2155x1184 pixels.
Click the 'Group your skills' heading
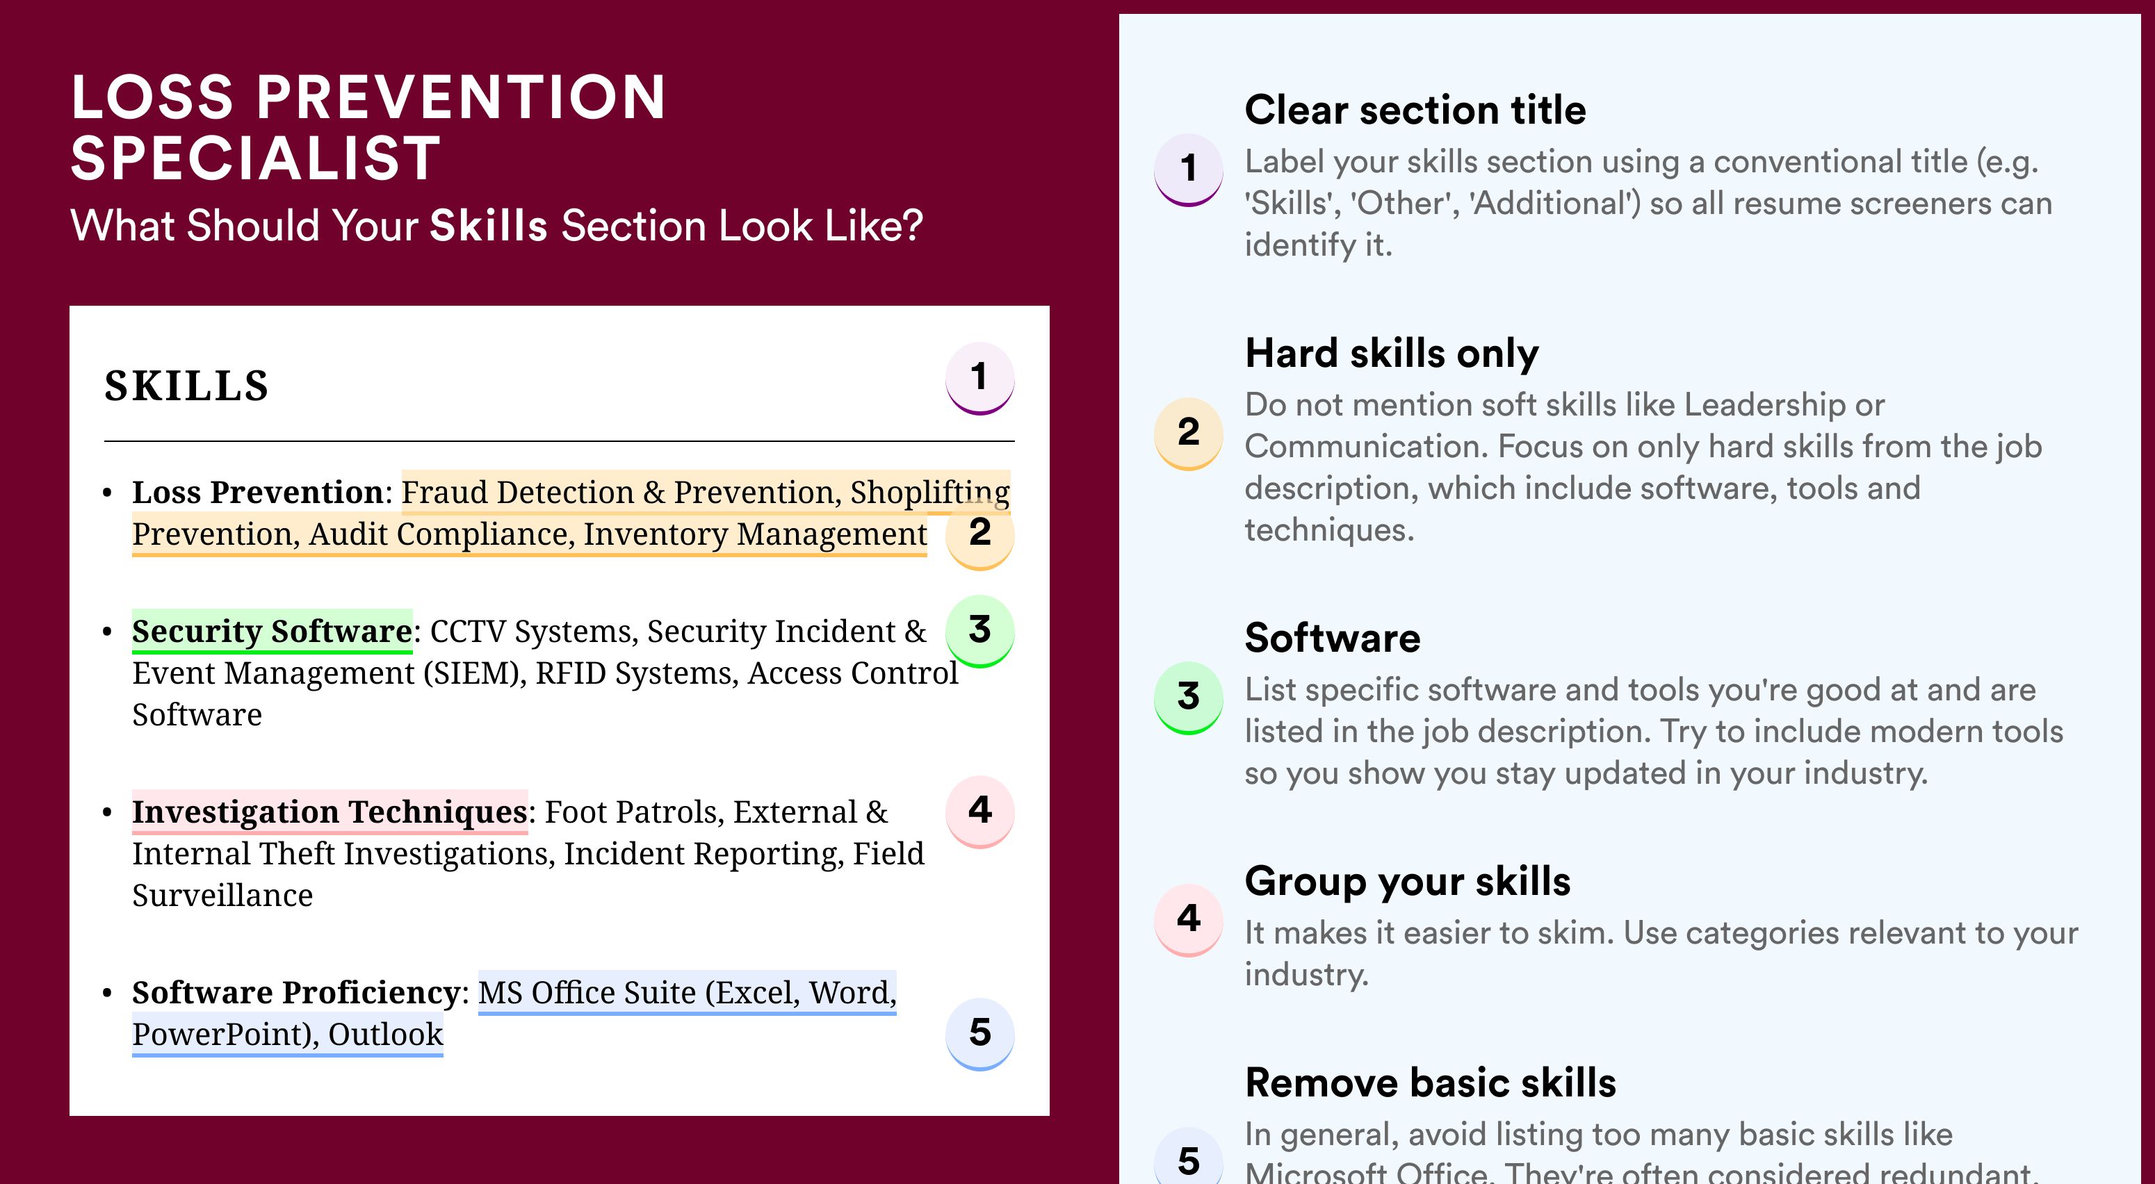[x=1407, y=881]
